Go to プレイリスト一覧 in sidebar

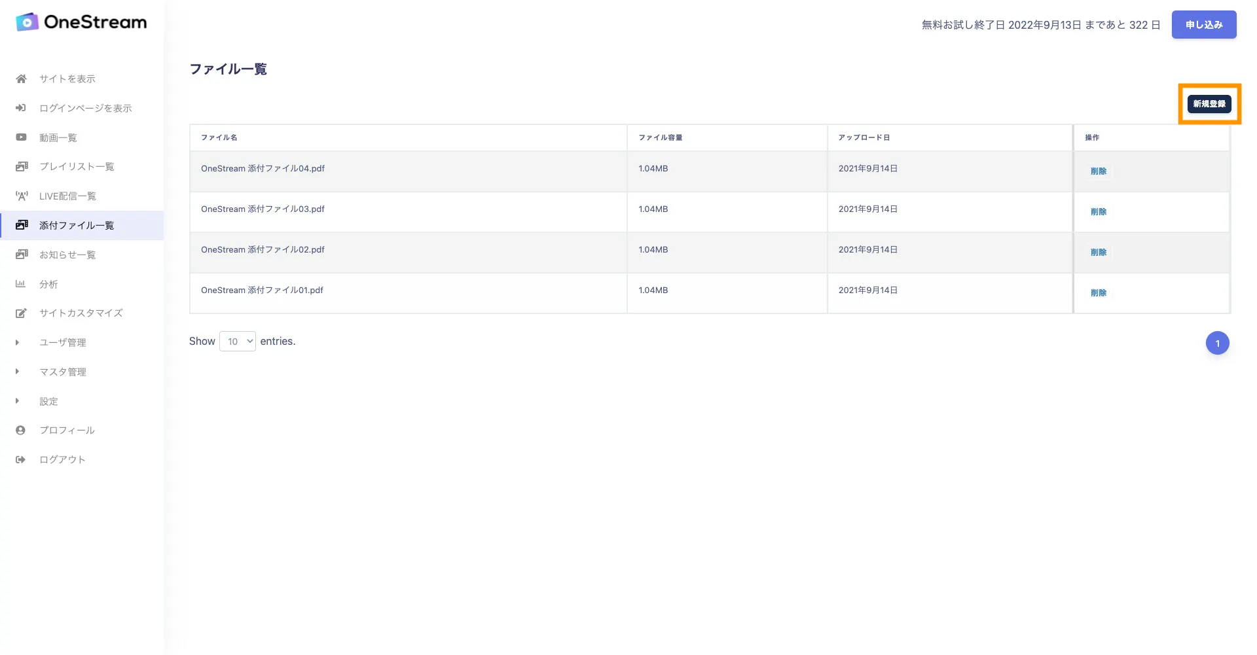pos(77,166)
